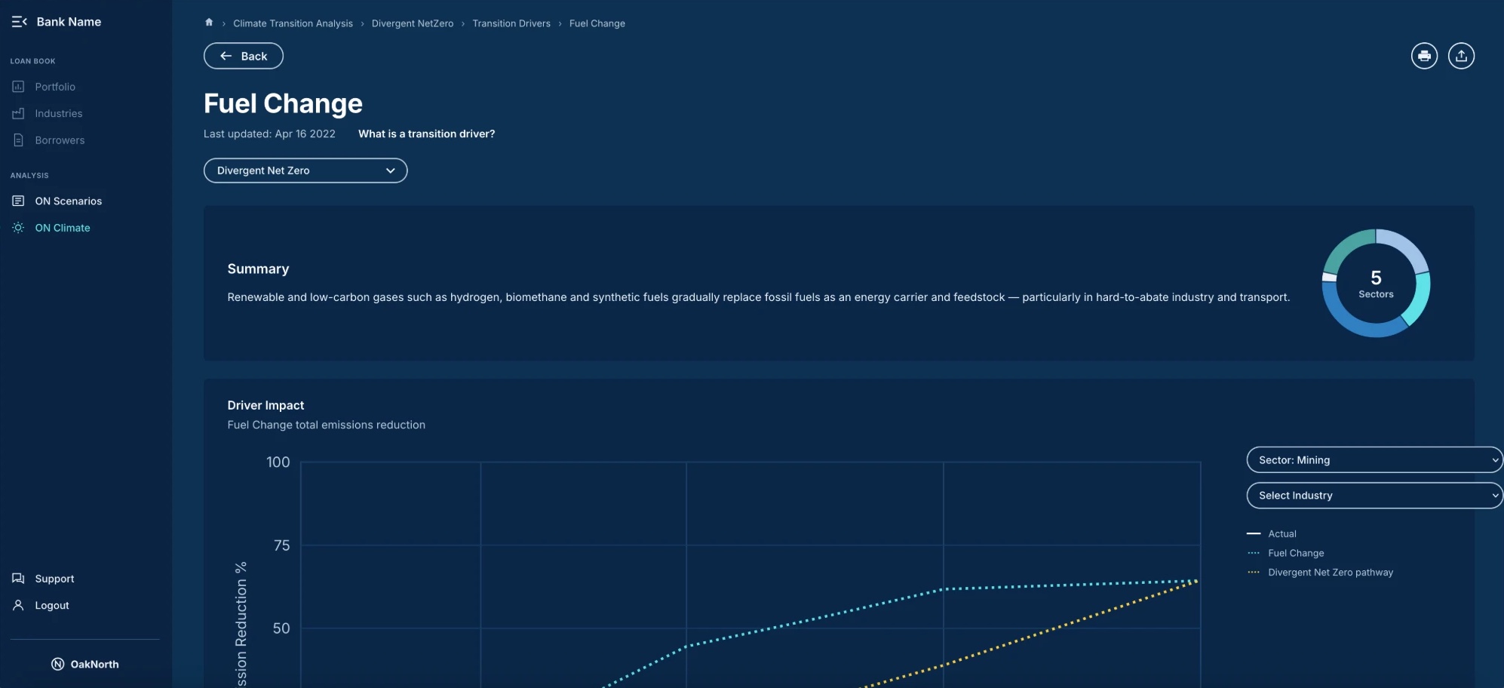Click the share/export icon
1504x688 pixels.
tap(1461, 56)
